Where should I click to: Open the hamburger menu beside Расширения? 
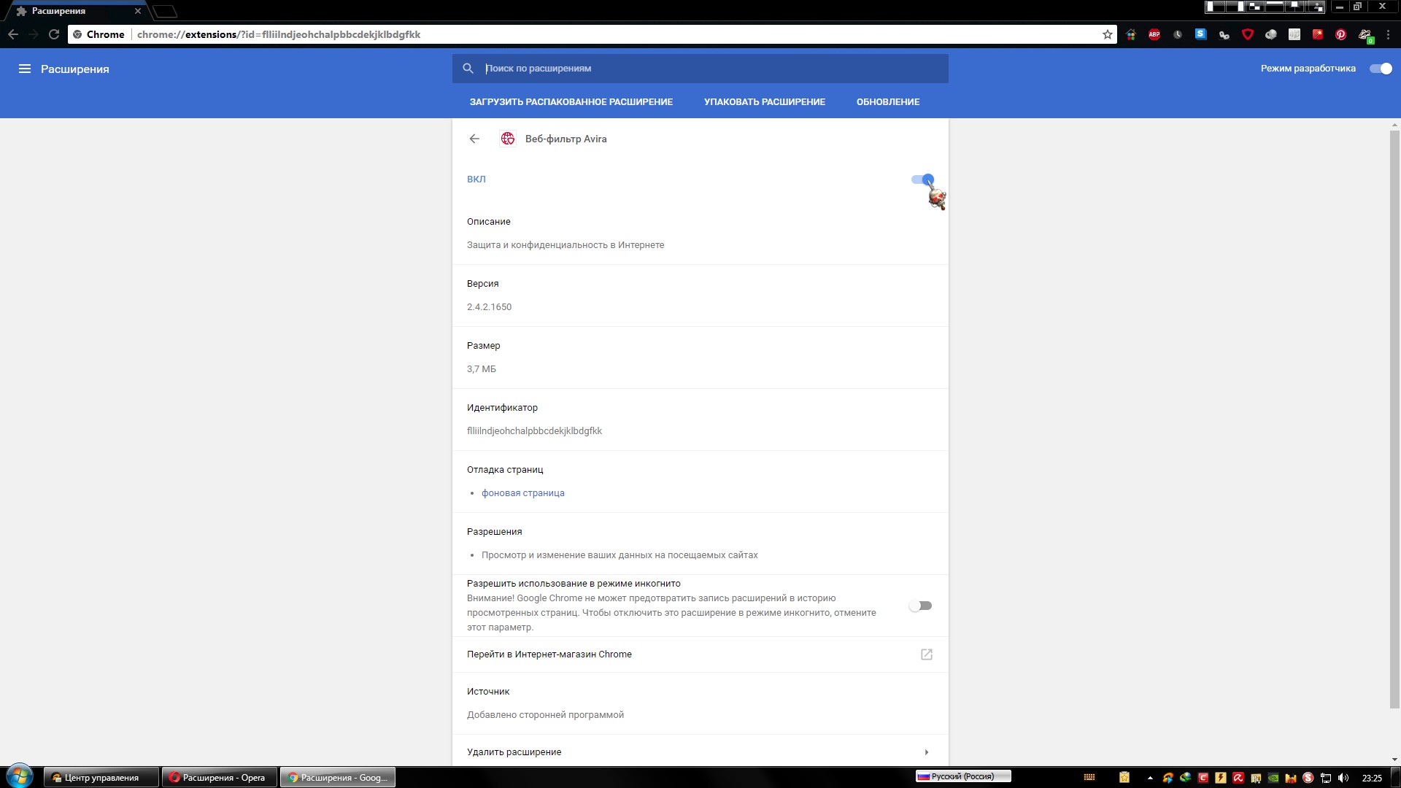25,69
